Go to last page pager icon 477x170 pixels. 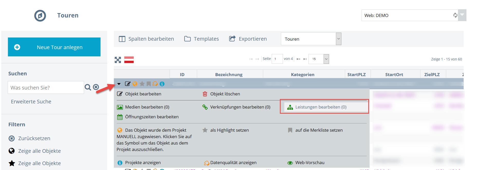click(305, 59)
